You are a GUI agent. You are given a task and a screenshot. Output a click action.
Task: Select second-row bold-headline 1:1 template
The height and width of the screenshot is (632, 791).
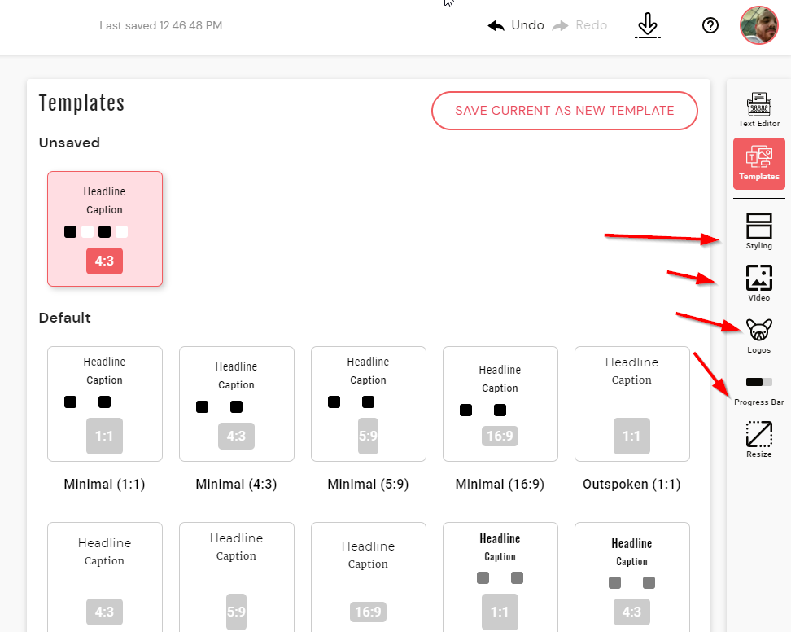click(500, 577)
